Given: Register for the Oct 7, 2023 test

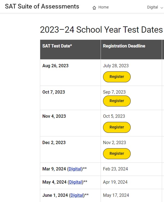Looking at the screenshot, I should [x=117, y=101].
